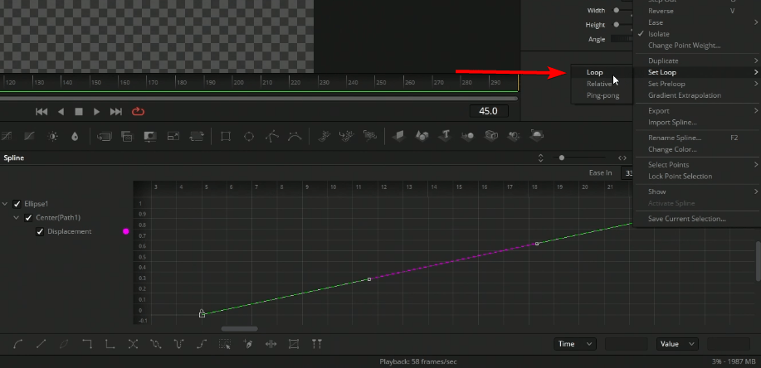Add a Text 3D node

(x=445, y=136)
